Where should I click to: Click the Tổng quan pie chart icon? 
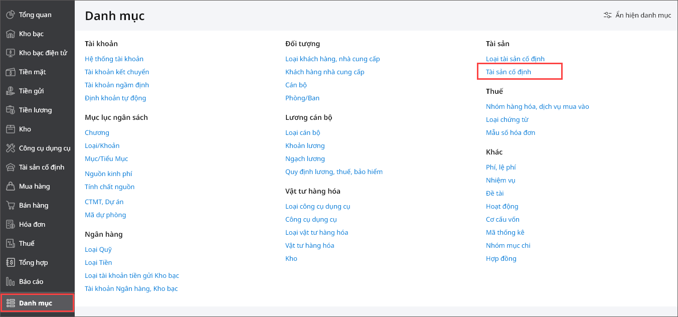[10, 15]
